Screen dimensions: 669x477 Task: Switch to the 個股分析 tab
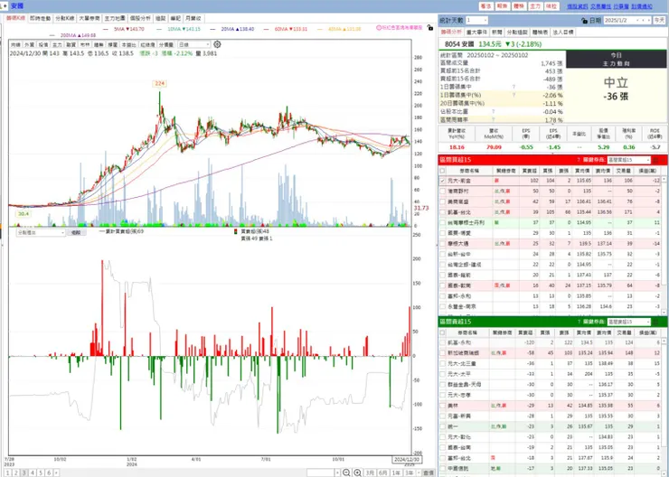pos(140,18)
